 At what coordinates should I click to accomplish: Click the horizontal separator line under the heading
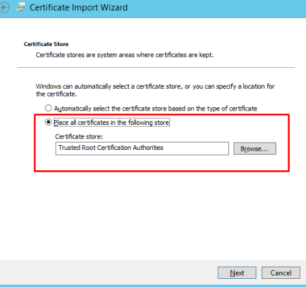[x=156, y=67]
